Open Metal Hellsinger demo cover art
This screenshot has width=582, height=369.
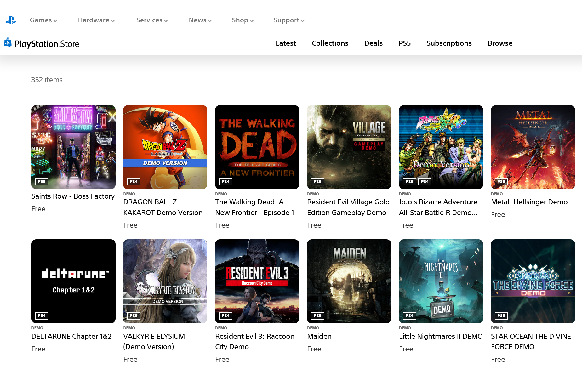(533, 147)
